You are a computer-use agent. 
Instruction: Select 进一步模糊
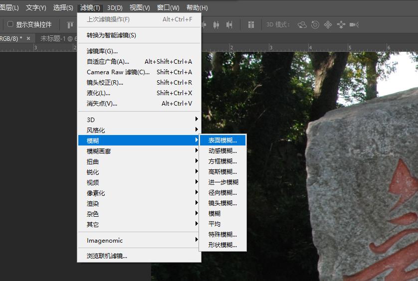(x=222, y=182)
